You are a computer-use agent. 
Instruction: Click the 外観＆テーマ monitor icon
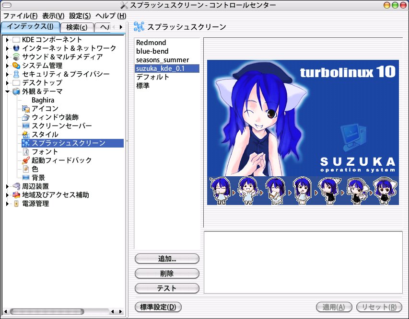point(16,91)
